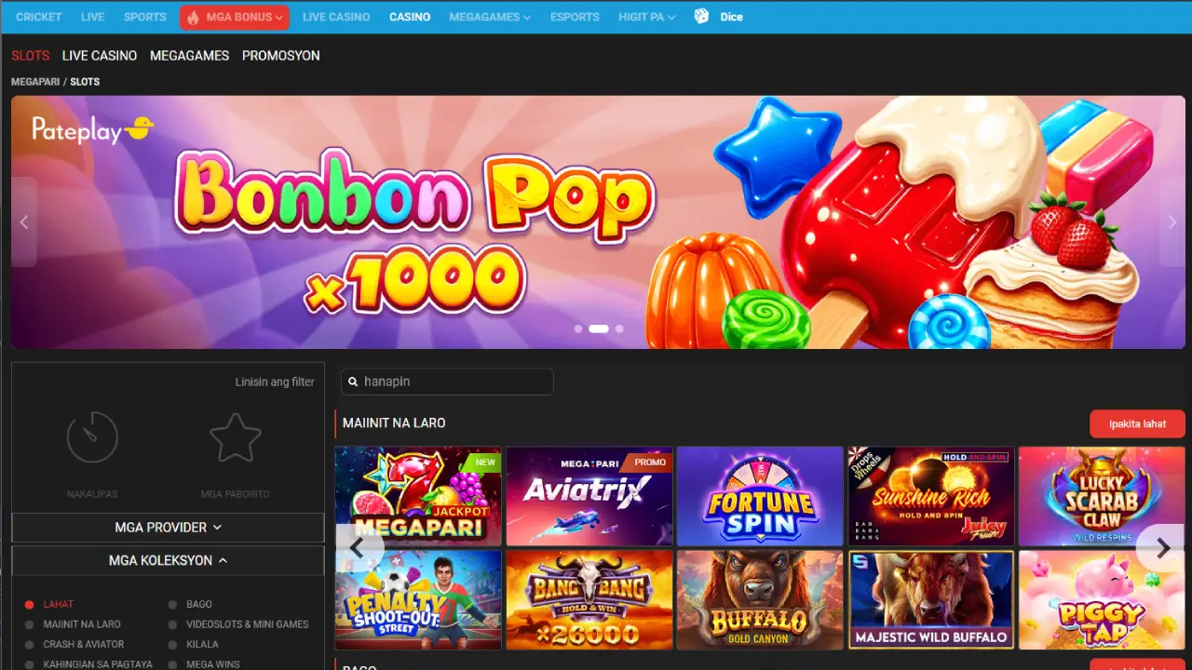
Task: Select the Lahat collection filter
Action: pos(58,604)
